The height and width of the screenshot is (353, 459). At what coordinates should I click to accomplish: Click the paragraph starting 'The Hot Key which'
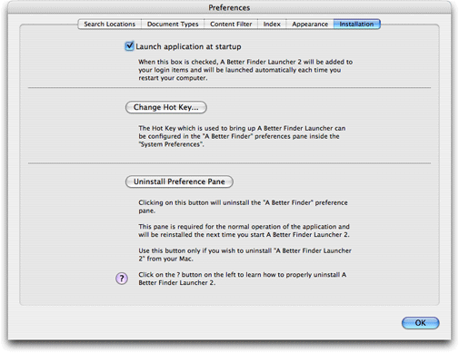tap(242, 136)
